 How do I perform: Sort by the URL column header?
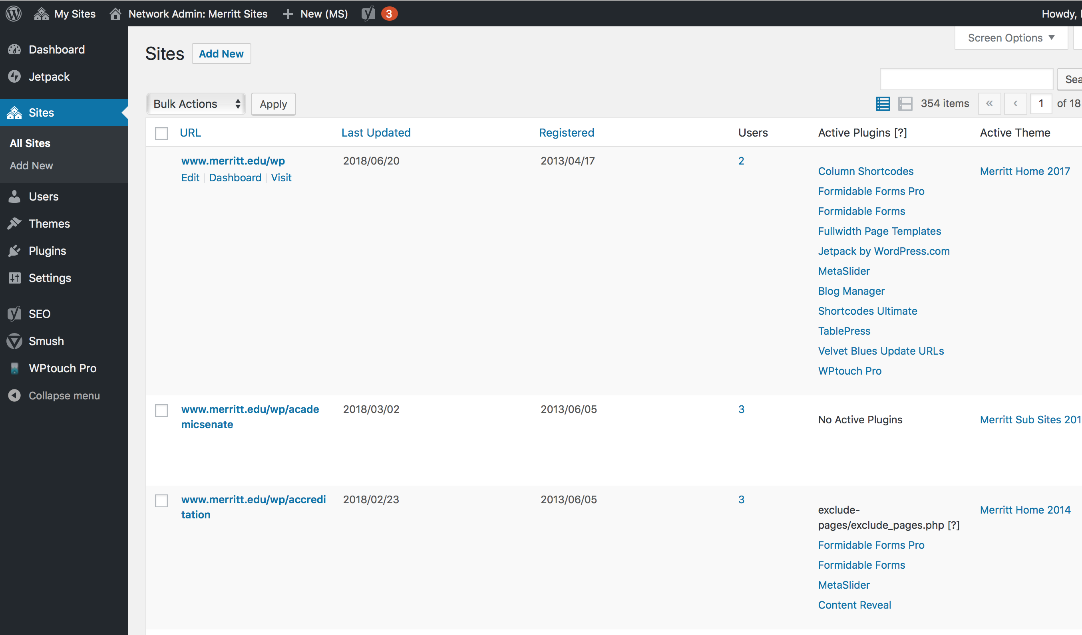click(190, 133)
